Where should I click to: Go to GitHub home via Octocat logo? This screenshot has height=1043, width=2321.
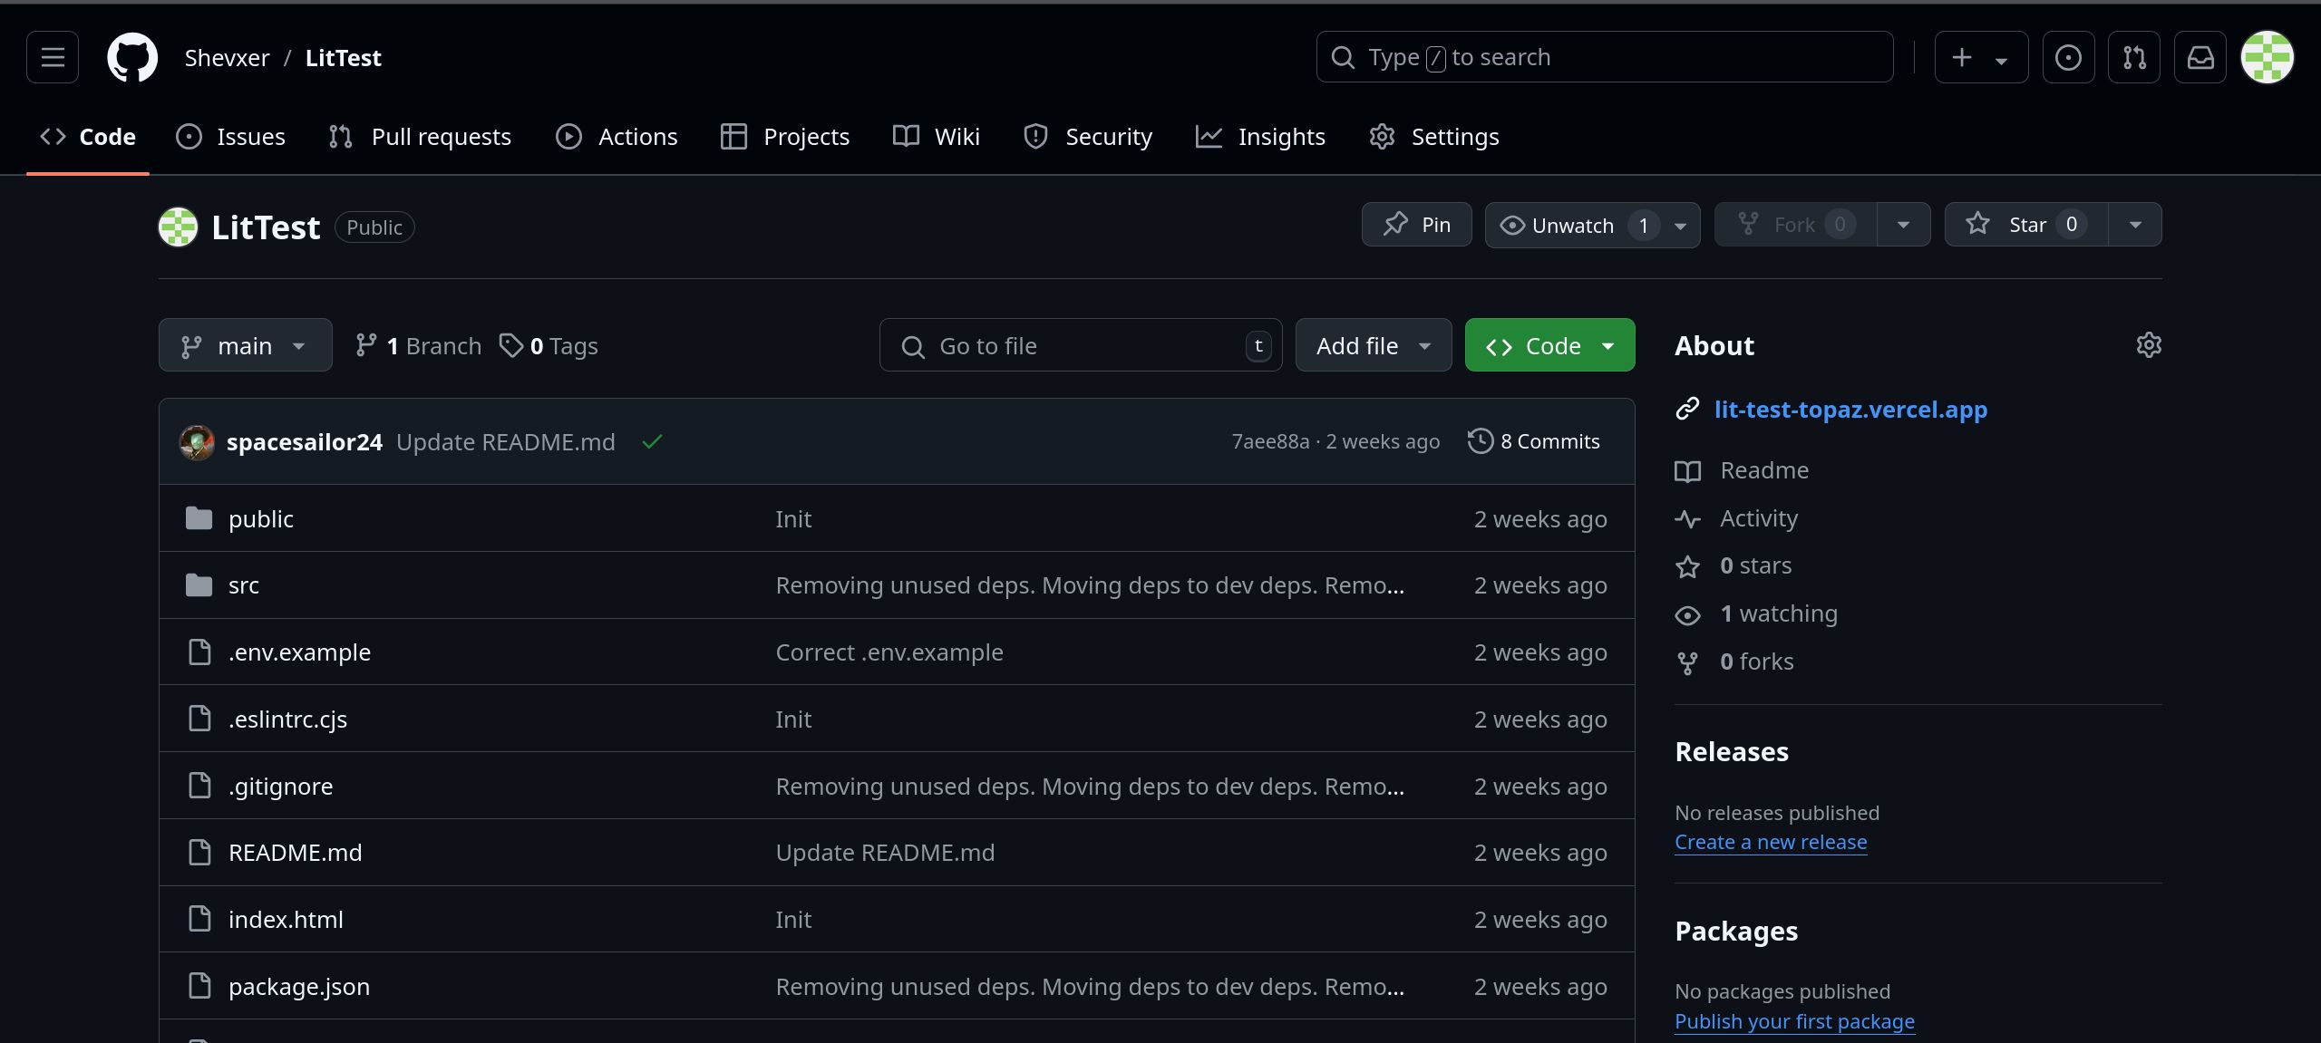pyautogui.click(x=132, y=57)
